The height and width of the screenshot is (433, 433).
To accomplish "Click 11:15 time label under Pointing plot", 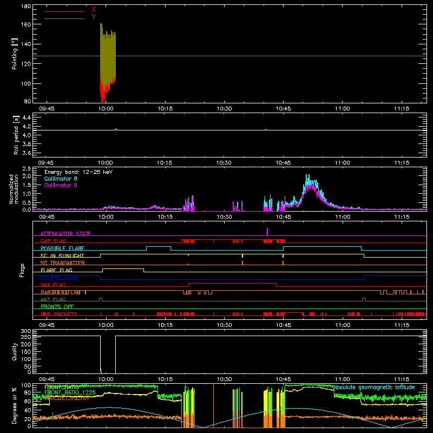I will tap(402, 109).
